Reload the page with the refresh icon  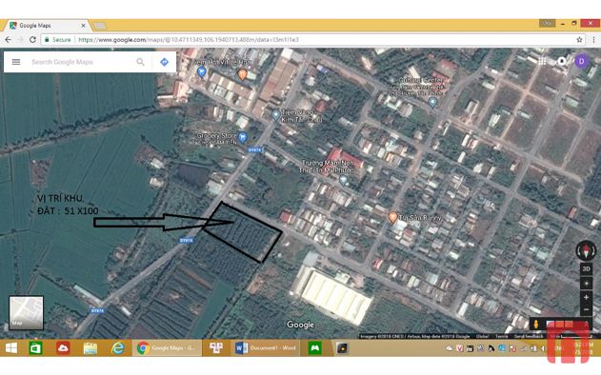point(33,39)
